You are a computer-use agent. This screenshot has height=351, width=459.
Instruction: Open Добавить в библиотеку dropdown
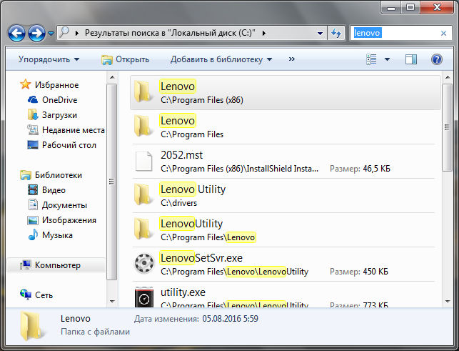(x=221, y=59)
